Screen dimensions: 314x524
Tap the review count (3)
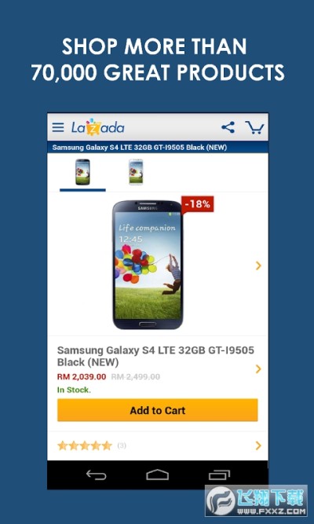tap(122, 445)
